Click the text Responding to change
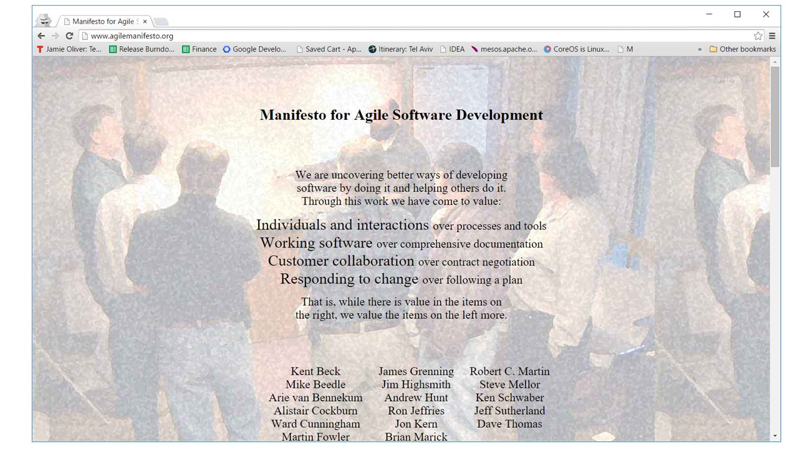The image size is (798, 449). 349,279
